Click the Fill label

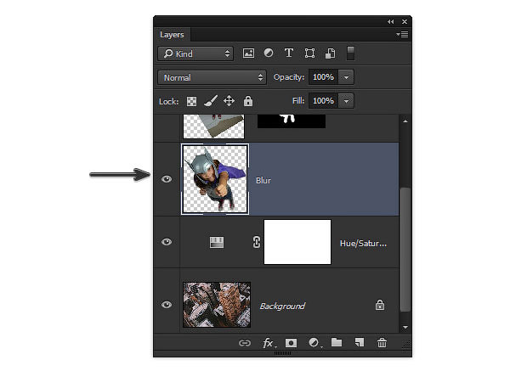[298, 101]
